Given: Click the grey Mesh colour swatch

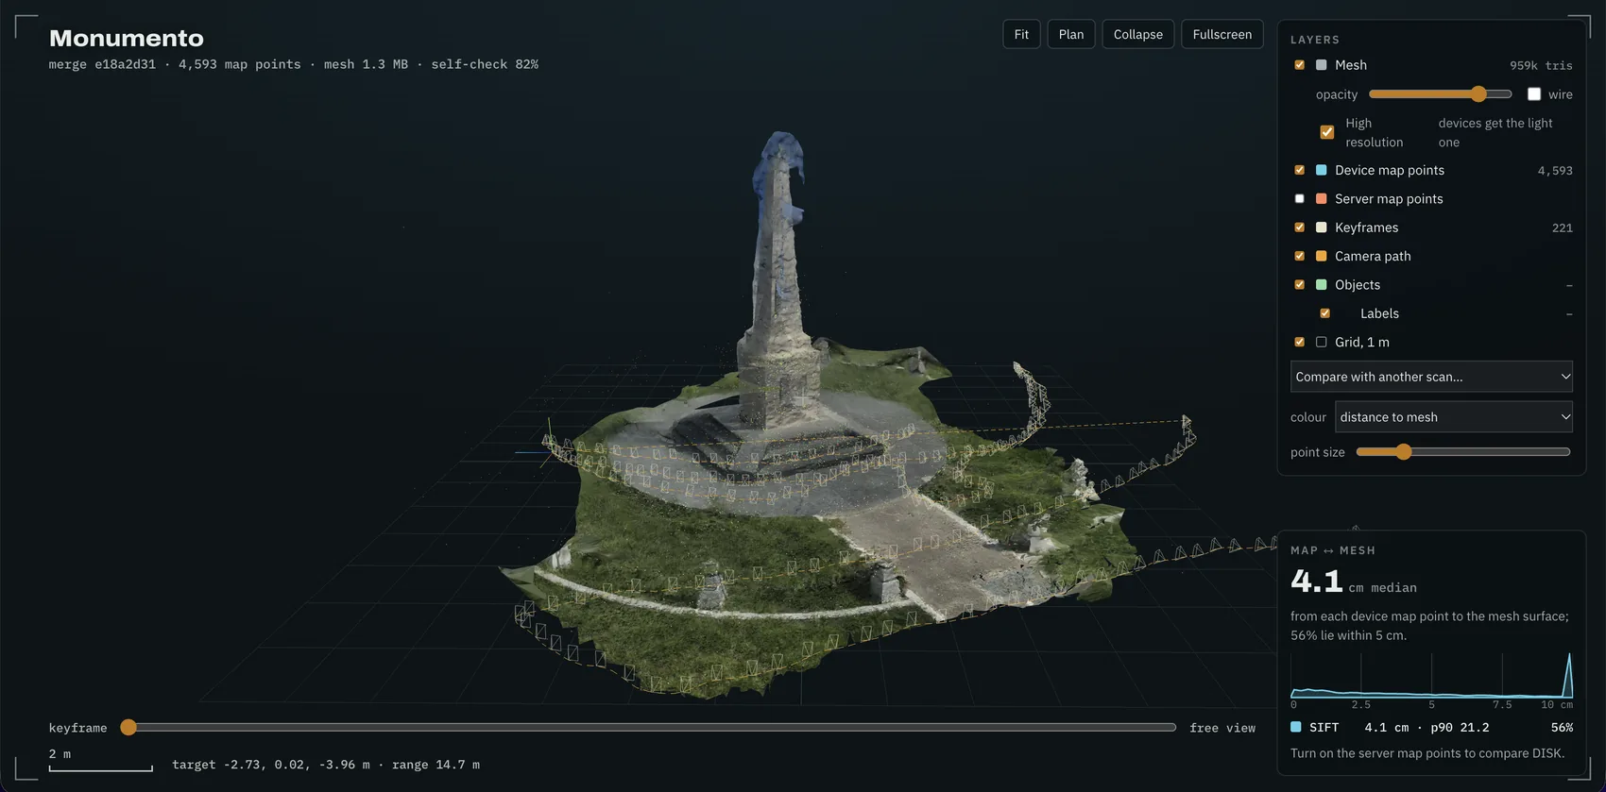Looking at the screenshot, I should point(1321,65).
